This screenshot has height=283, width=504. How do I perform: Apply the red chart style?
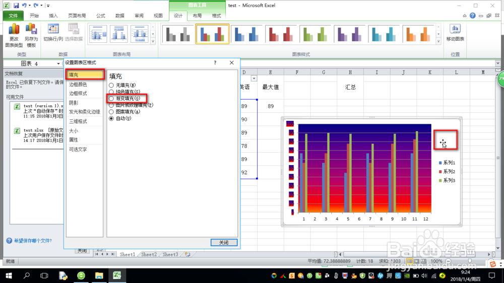pos(281,34)
